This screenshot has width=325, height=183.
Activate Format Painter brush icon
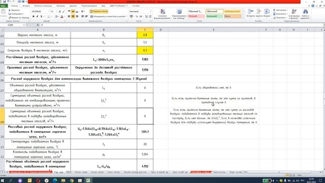click(x=10, y=18)
